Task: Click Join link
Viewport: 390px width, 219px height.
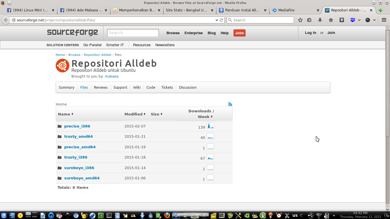Action: point(331,33)
